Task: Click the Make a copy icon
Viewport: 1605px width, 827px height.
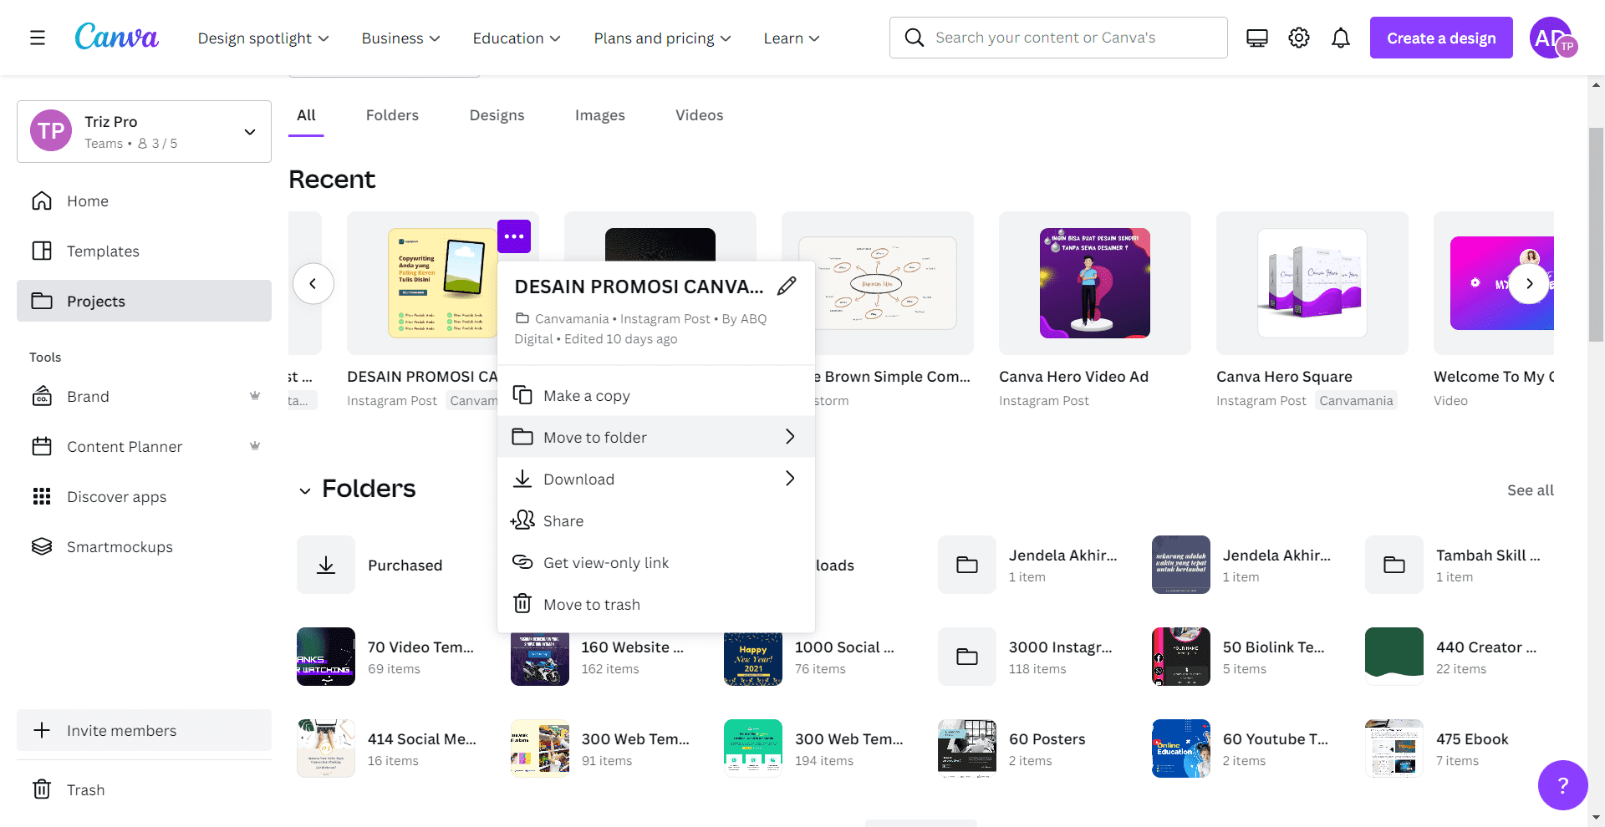Action: tap(522, 395)
